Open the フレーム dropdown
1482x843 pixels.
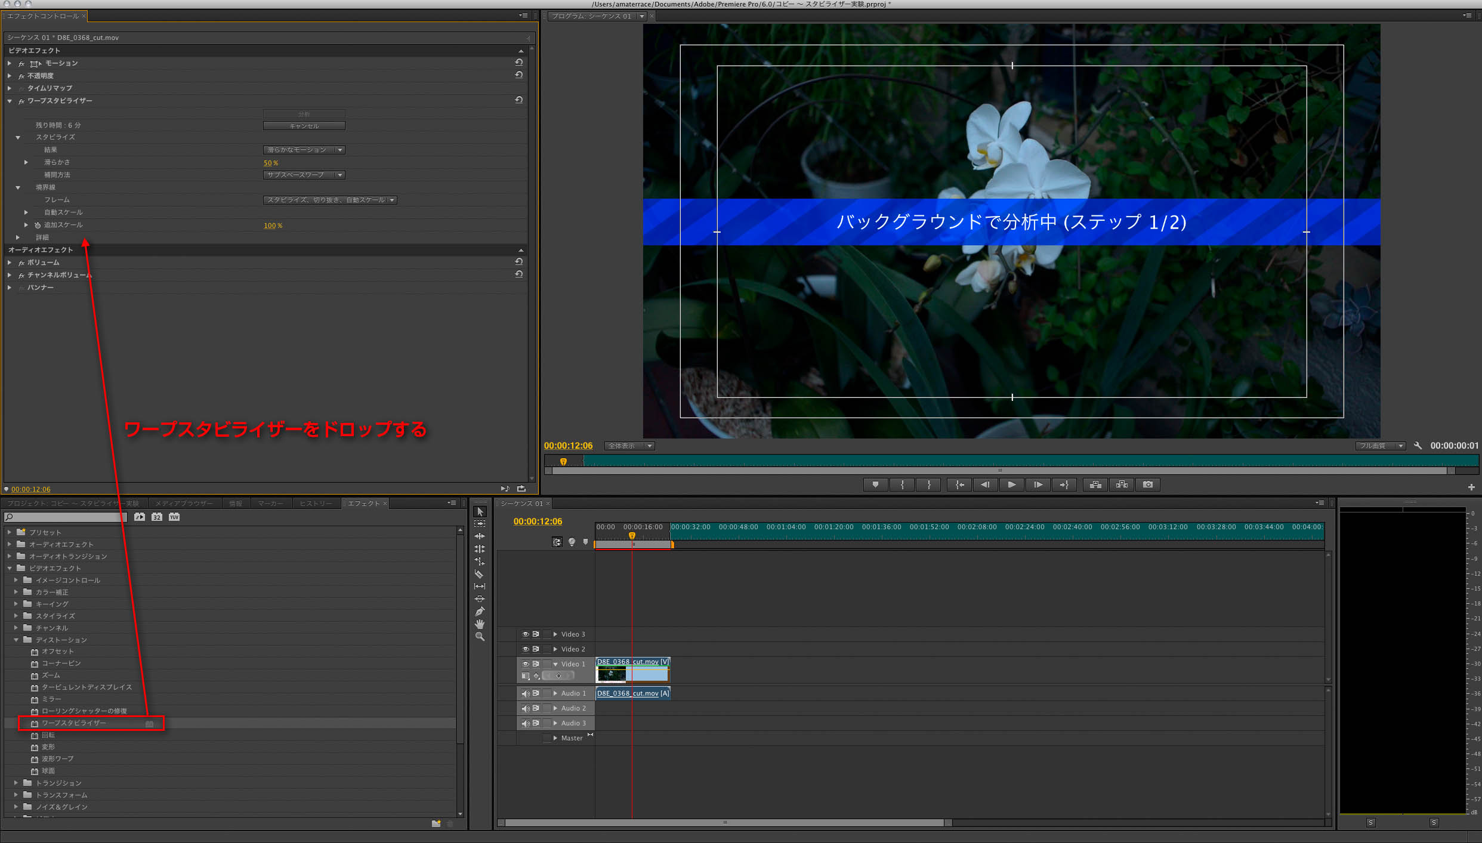[x=330, y=200]
